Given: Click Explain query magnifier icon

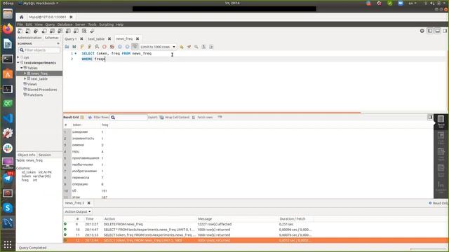Looking at the screenshot, I should point(97,47).
